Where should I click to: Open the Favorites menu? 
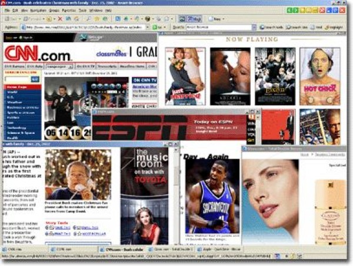(x=69, y=11)
